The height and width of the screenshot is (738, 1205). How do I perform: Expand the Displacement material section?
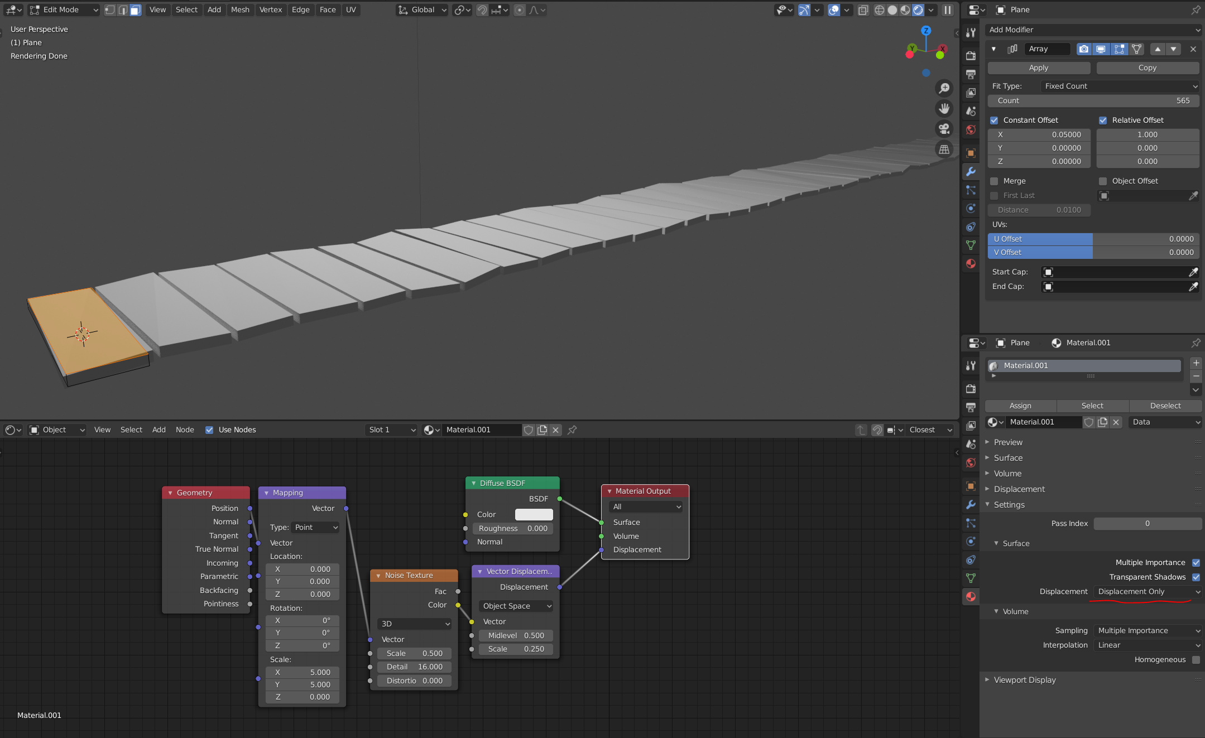coord(1021,488)
